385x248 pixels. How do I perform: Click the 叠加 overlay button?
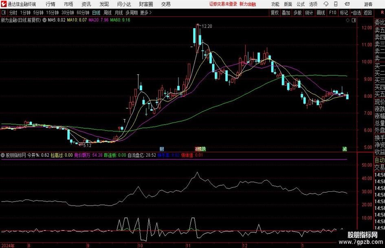(286, 13)
